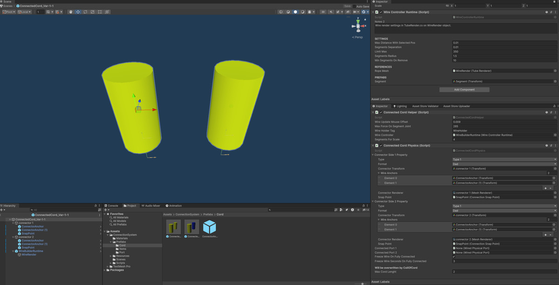This screenshot has width=559, height=285.
Task: Switch to Asset Store Validator tab
Action: [425, 106]
